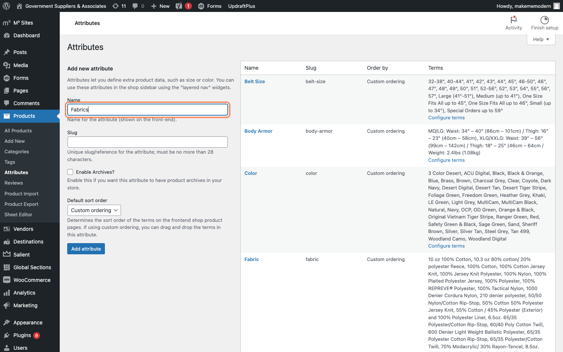Enable the Archives checkbox
563x352 pixels.
pos(70,172)
